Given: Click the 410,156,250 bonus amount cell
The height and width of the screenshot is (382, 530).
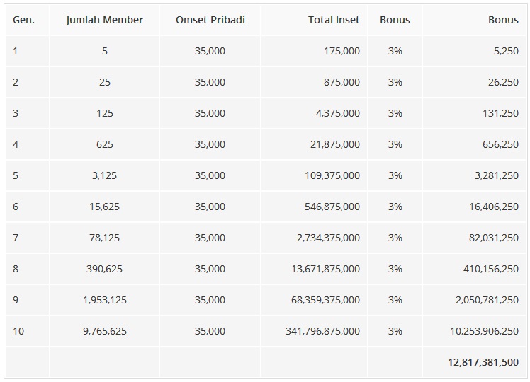Looking at the screenshot, I should [x=490, y=269].
